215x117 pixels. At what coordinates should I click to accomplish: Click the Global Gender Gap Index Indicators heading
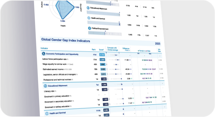pyautogui.click(x=66, y=40)
